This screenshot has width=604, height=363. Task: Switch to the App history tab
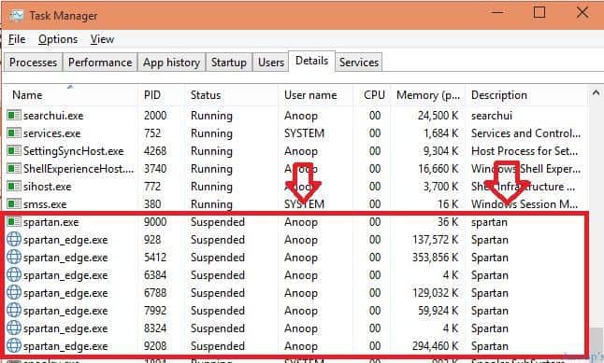click(171, 63)
